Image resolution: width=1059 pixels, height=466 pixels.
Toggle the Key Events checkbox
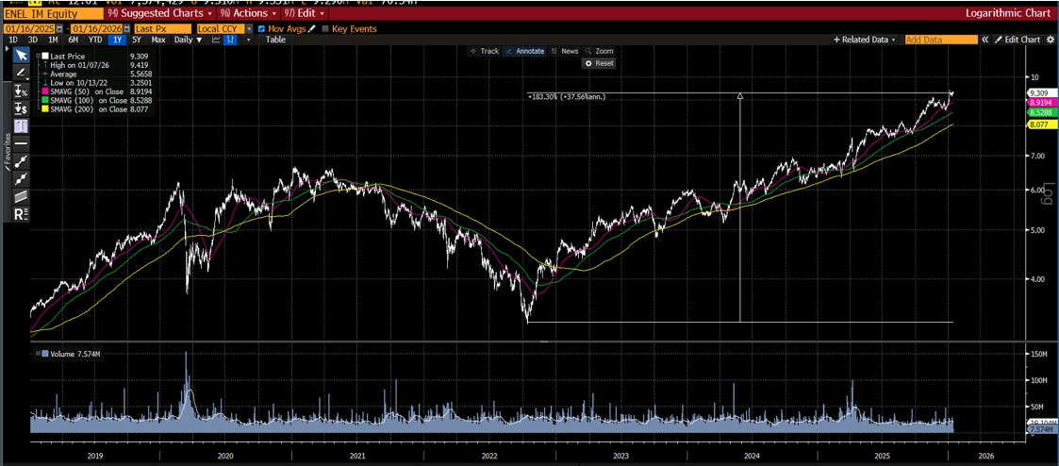pyautogui.click(x=325, y=29)
